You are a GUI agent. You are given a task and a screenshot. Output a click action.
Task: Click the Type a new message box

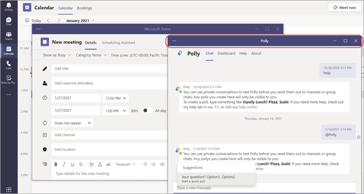265,188
